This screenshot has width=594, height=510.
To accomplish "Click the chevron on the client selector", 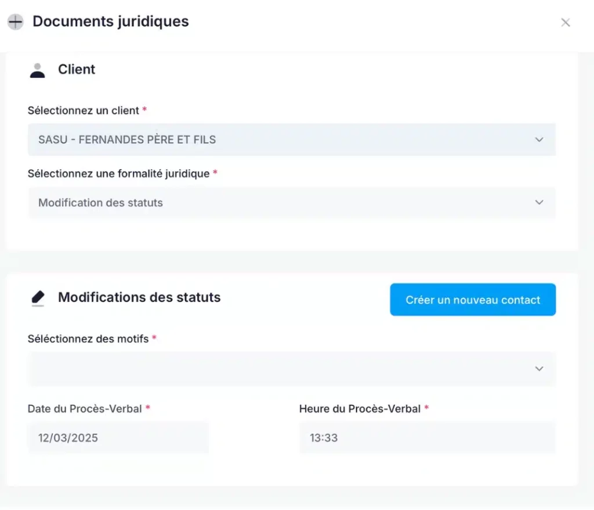I will tap(539, 139).
